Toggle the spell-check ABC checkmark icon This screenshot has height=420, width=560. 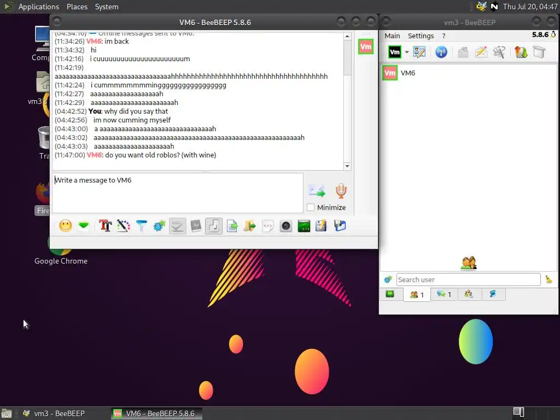tap(178, 226)
